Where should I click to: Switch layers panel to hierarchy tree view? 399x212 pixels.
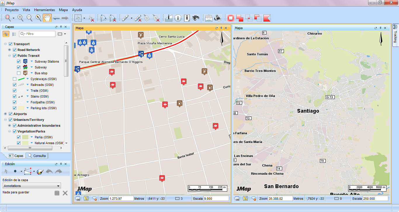pyautogui.click(x=6, y=34)
